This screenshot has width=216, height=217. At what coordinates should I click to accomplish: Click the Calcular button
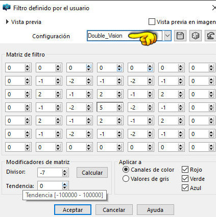92,173
